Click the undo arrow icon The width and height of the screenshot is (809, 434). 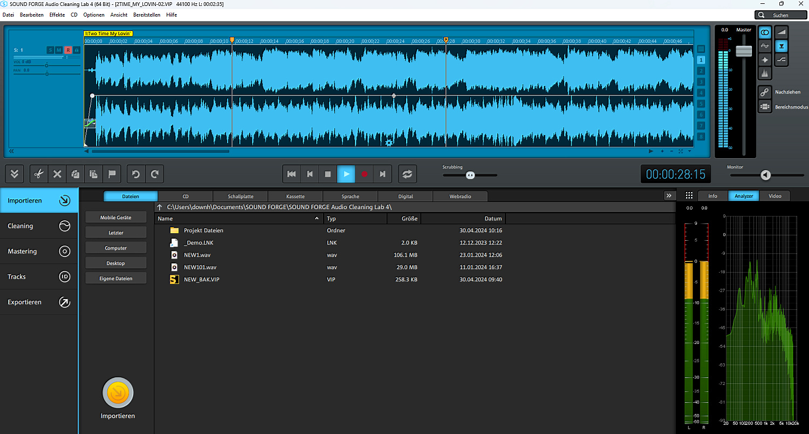pos(136,174)
